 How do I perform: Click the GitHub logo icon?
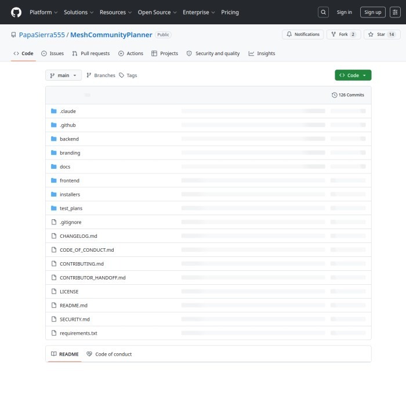[16, 12]
